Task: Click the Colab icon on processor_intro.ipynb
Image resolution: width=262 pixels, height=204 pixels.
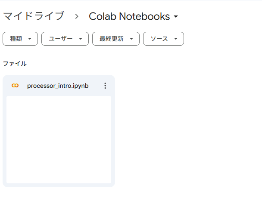Action: point(15,86)
